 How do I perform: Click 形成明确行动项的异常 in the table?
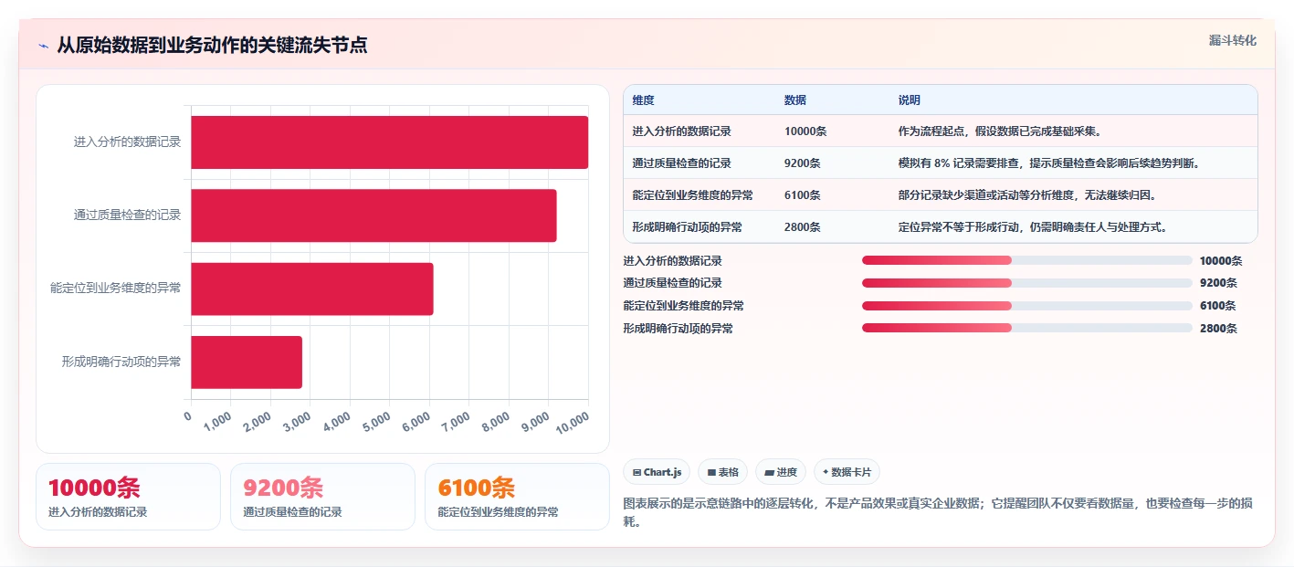(x=687, y=226)
